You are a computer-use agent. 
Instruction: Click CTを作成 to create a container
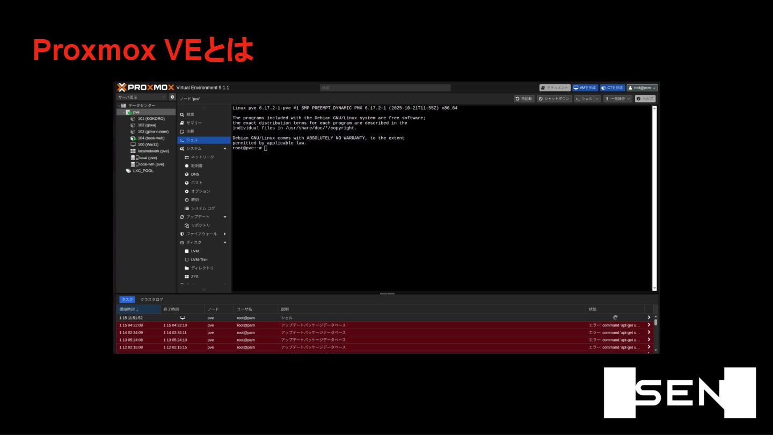coord(612,88)
